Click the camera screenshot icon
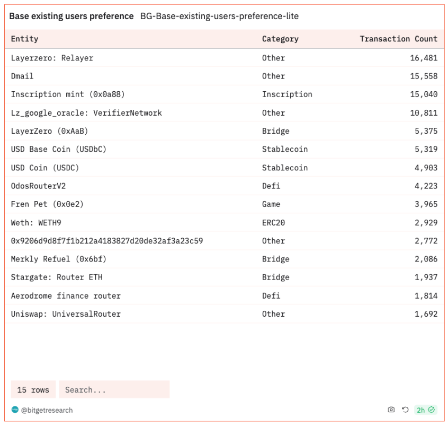This screenshot has height=426, width=448. pos(391,410)
